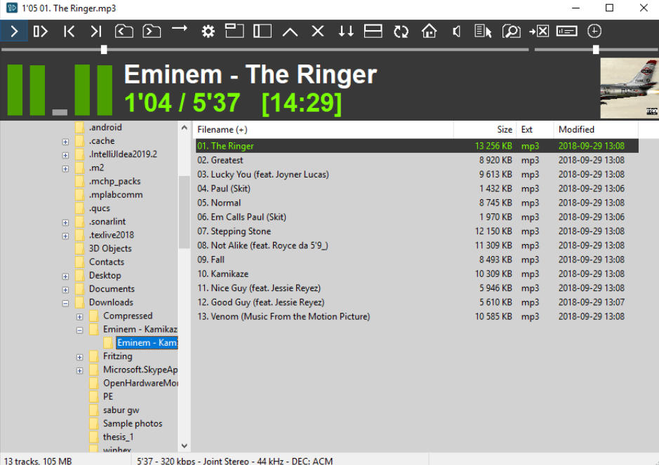Select the PE folder

click(x=108, y=396)
